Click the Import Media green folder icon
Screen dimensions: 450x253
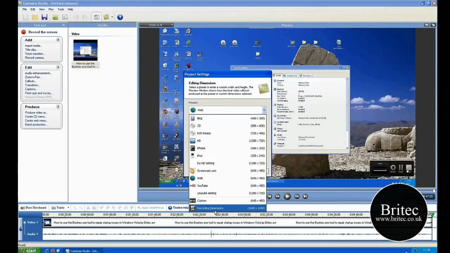pyautogui.click(x=55, y=17)
